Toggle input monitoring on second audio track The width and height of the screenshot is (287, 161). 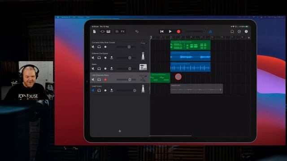(x=112, y=58)
